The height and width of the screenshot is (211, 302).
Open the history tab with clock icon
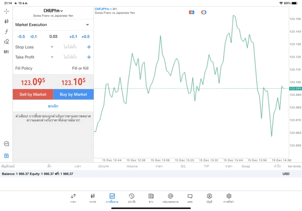tap(132, 198)
